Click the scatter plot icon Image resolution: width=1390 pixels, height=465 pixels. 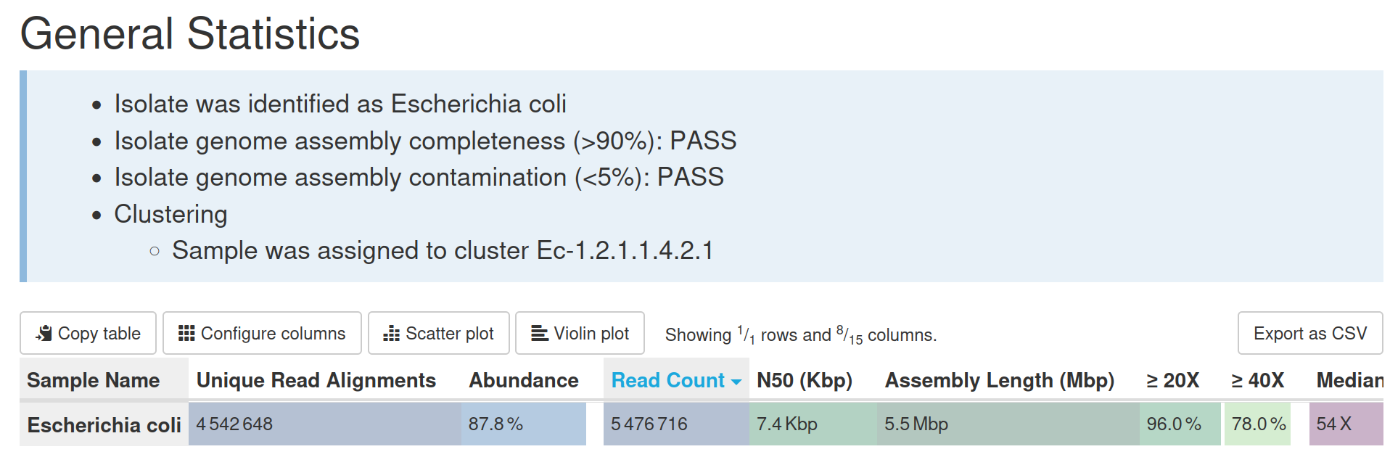(x=392, y=334)
